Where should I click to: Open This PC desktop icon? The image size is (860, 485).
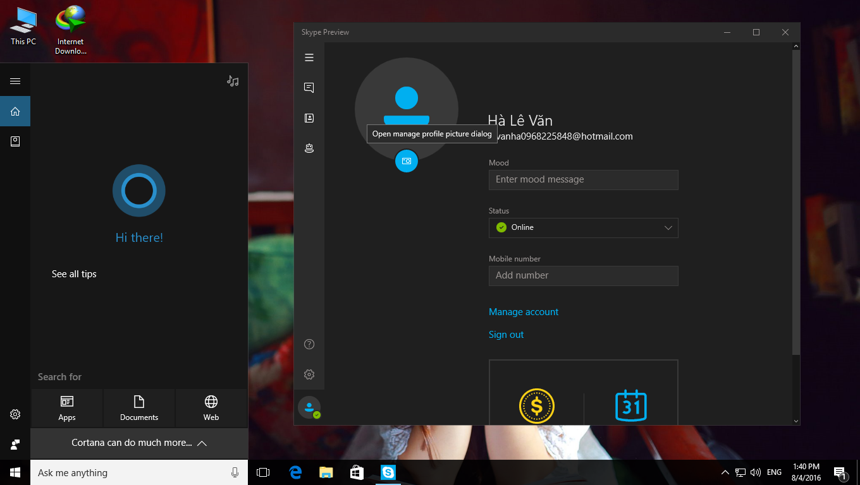[x=23, y=26]
